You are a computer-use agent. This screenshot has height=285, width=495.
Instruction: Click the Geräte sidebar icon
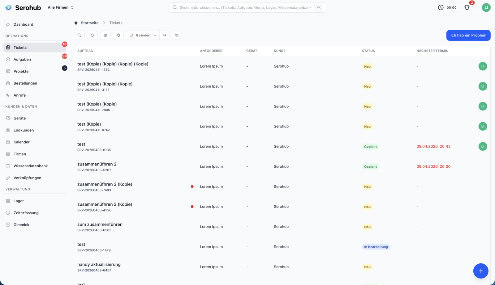pyautogui.click(x=8, y=118)
